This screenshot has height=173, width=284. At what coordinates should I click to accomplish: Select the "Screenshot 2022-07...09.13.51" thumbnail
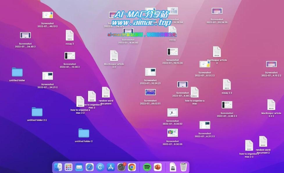(150, 92)
